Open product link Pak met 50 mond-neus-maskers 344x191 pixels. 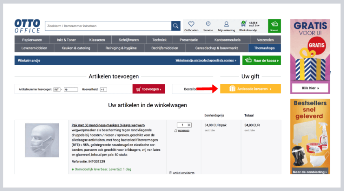(108, 125)
